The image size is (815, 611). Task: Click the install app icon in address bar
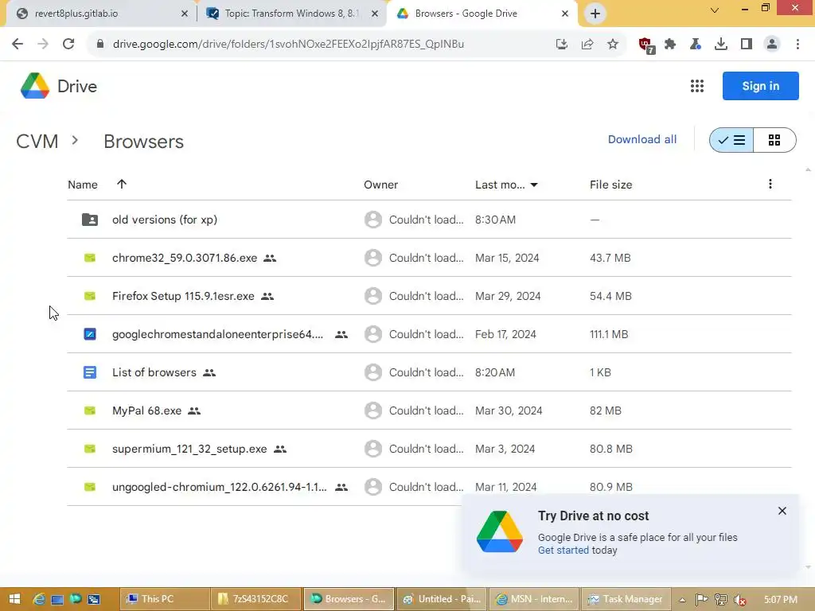coord(561,45)
